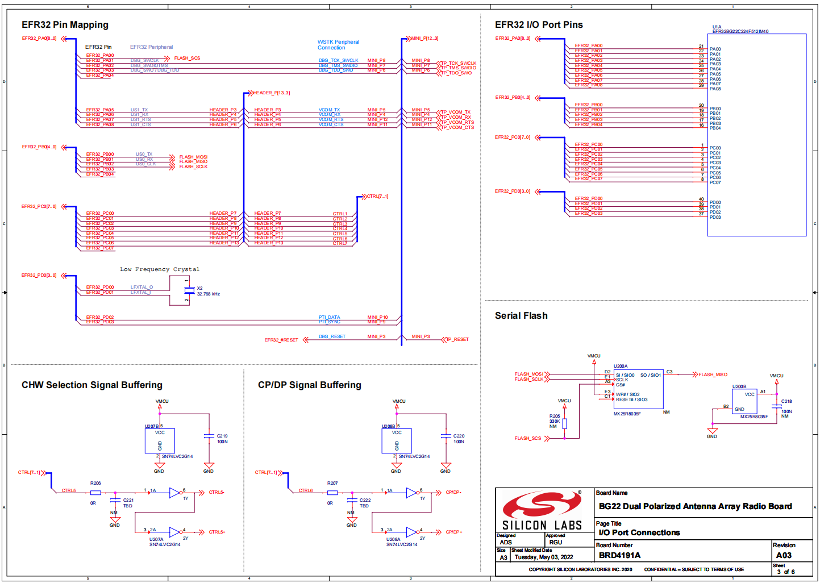Image resolution: width=820 pixels, height=583 pixels.
Task: Select the "HEADER_P[13..3]" bus label
Action: tap(272, 93)
